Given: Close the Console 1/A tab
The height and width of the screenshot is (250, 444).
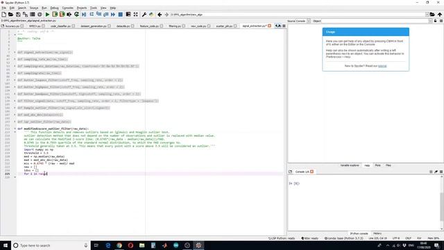Looking at the screenshot, I should (311, 172).
